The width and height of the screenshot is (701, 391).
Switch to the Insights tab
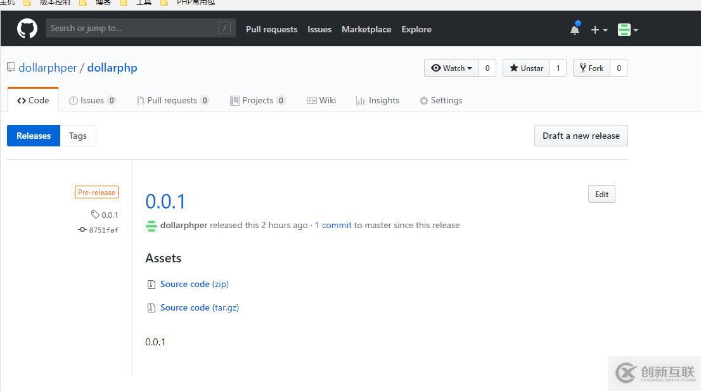click(x=377, y=101)
